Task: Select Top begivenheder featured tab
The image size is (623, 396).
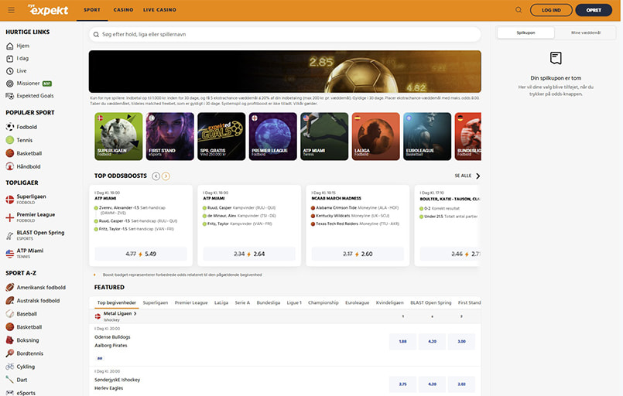Action: pyautogui.click(x=116, y=302)
